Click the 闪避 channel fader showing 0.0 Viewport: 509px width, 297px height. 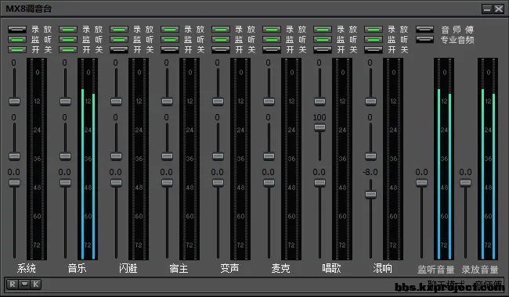tap(116, 183)
